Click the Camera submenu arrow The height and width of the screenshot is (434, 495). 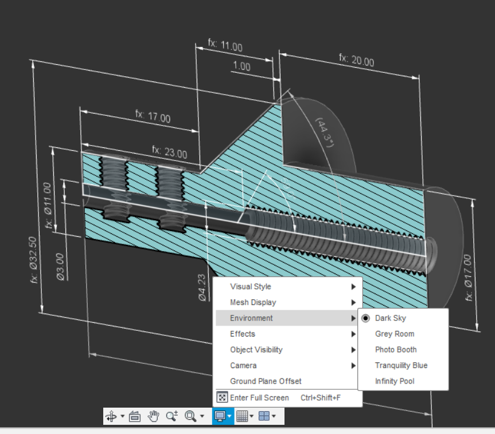pos(353,366)
